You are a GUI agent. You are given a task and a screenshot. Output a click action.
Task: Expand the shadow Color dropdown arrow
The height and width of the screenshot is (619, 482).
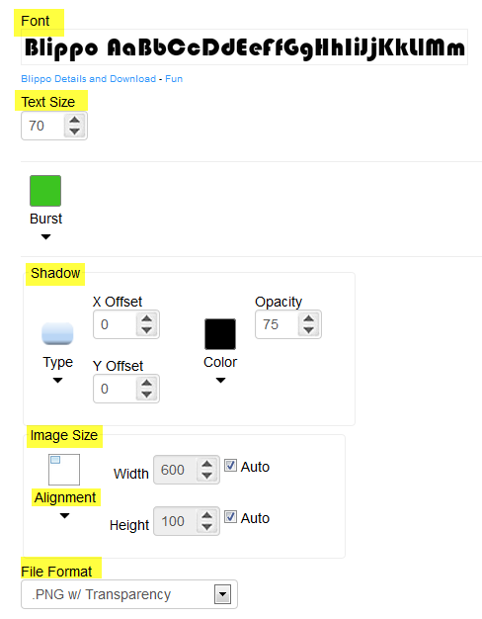220,380
